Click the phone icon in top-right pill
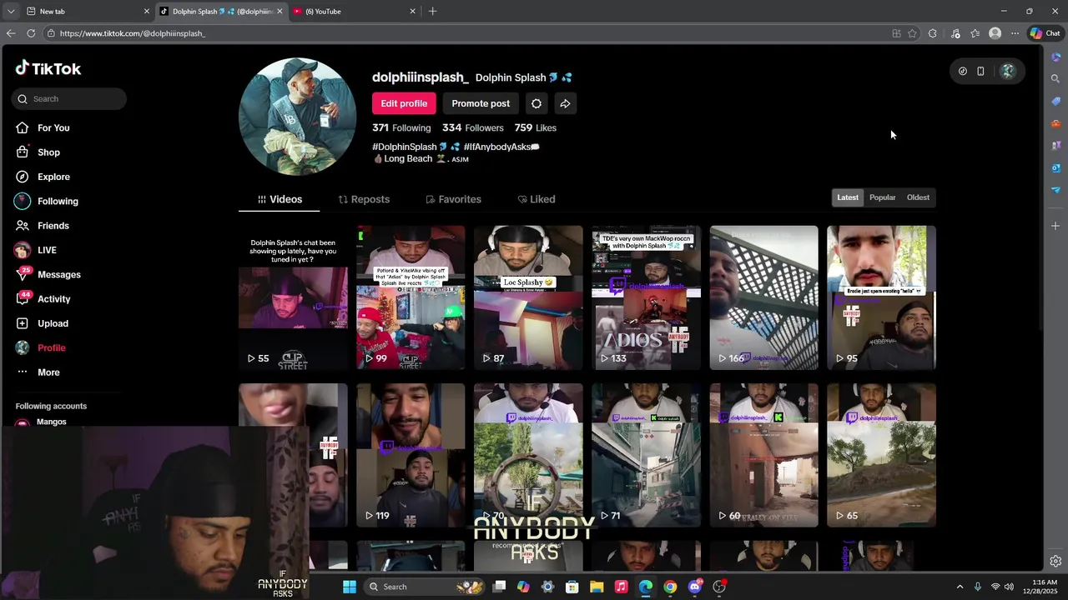 coord(980,71)
